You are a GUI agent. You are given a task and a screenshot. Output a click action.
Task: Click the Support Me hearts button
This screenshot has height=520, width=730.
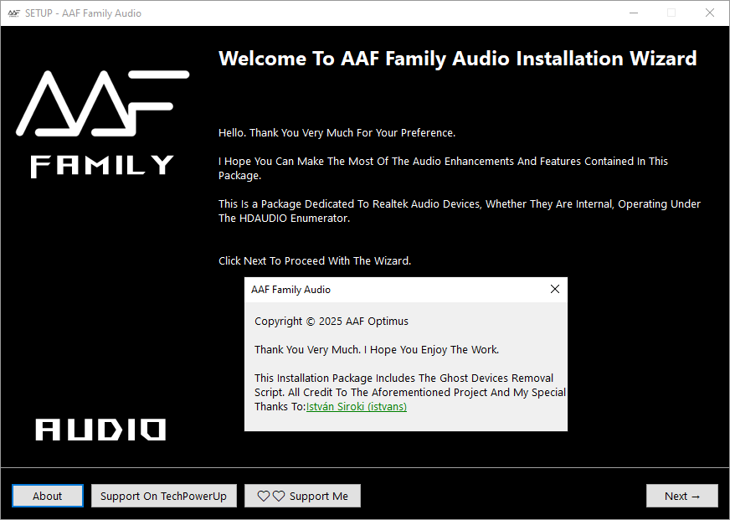tap(302, 496)
